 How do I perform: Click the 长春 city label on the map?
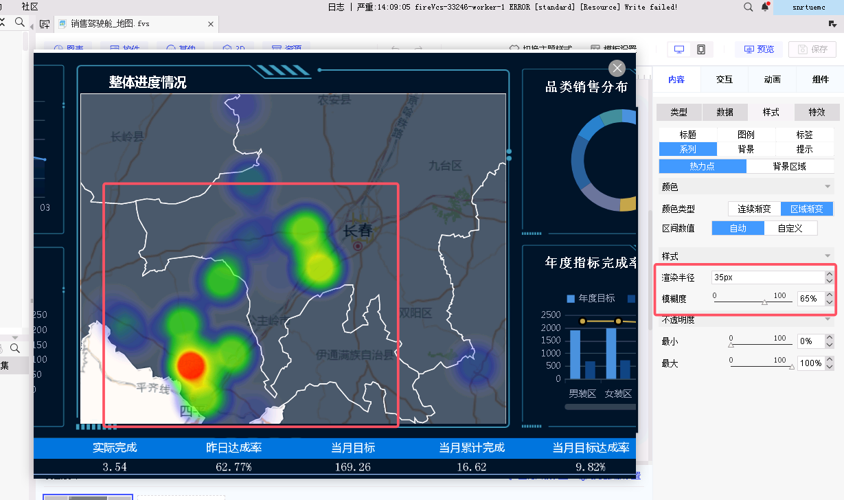pyautogui.click(x=358, y=231)
